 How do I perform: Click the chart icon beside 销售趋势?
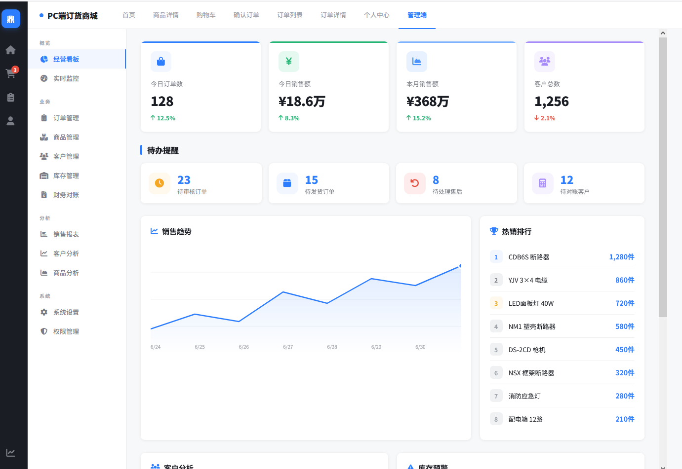pos(155,231)
